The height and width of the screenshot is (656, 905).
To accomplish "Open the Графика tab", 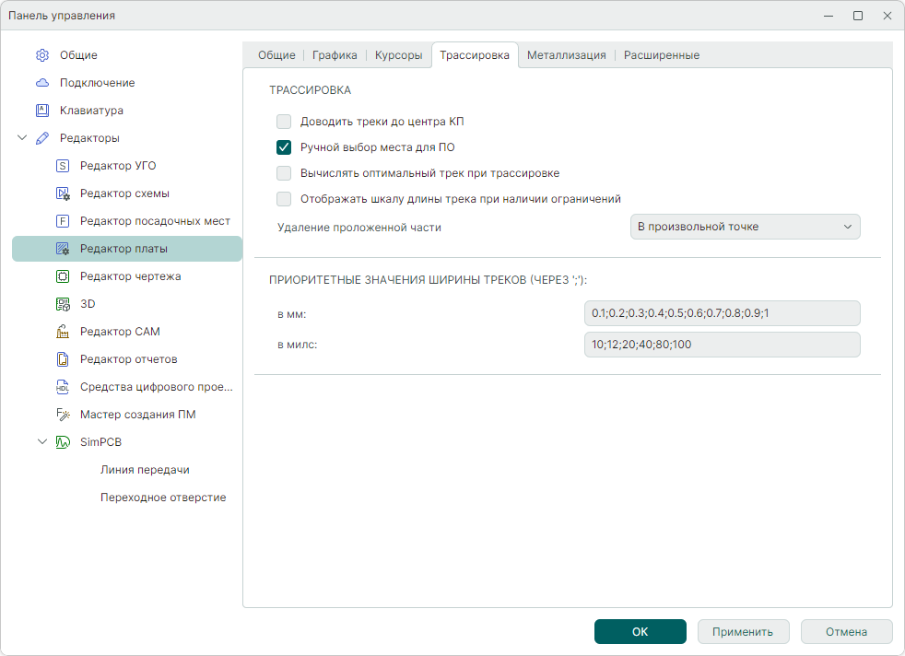I will 335,55.
